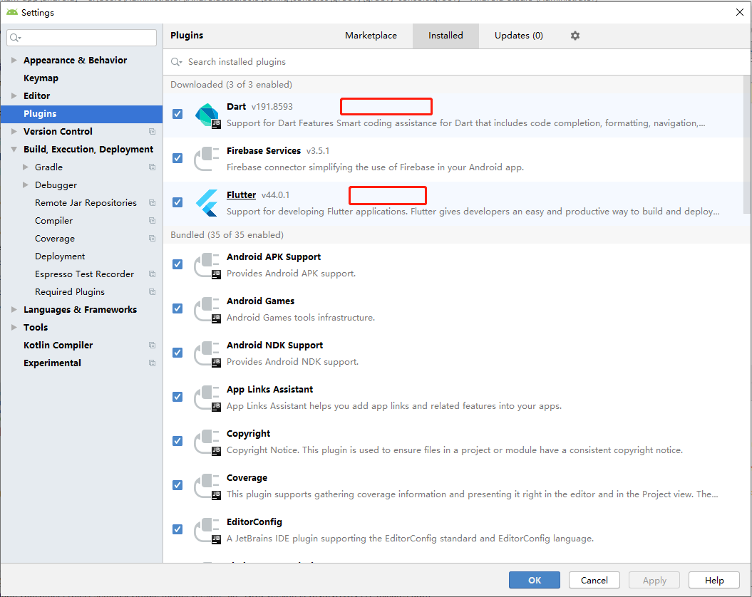
Task: Toggle the App Links Assistant checkbox
Action: coord(177,397)
